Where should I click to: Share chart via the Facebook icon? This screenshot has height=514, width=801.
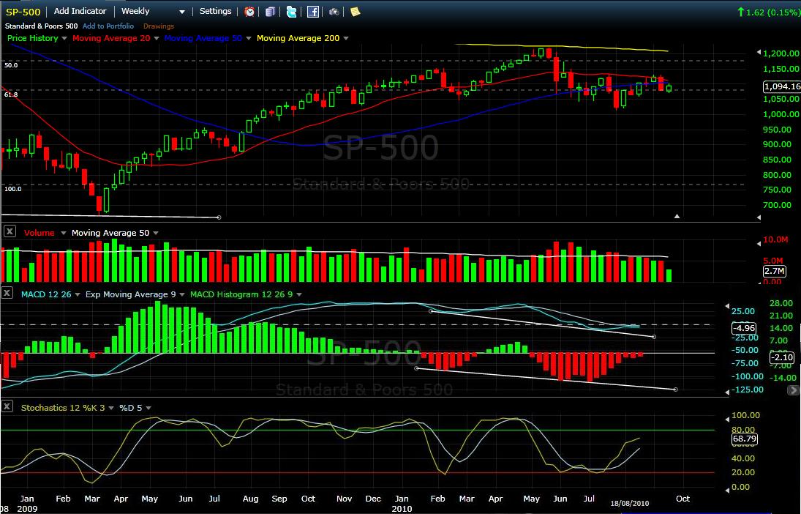pyautogui.click(x=312, y=11)
